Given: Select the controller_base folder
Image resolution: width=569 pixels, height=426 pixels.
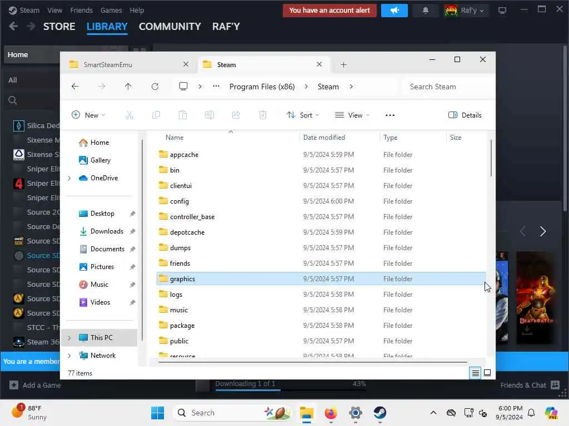Looking at the screenshot, I should coord(321,217).
